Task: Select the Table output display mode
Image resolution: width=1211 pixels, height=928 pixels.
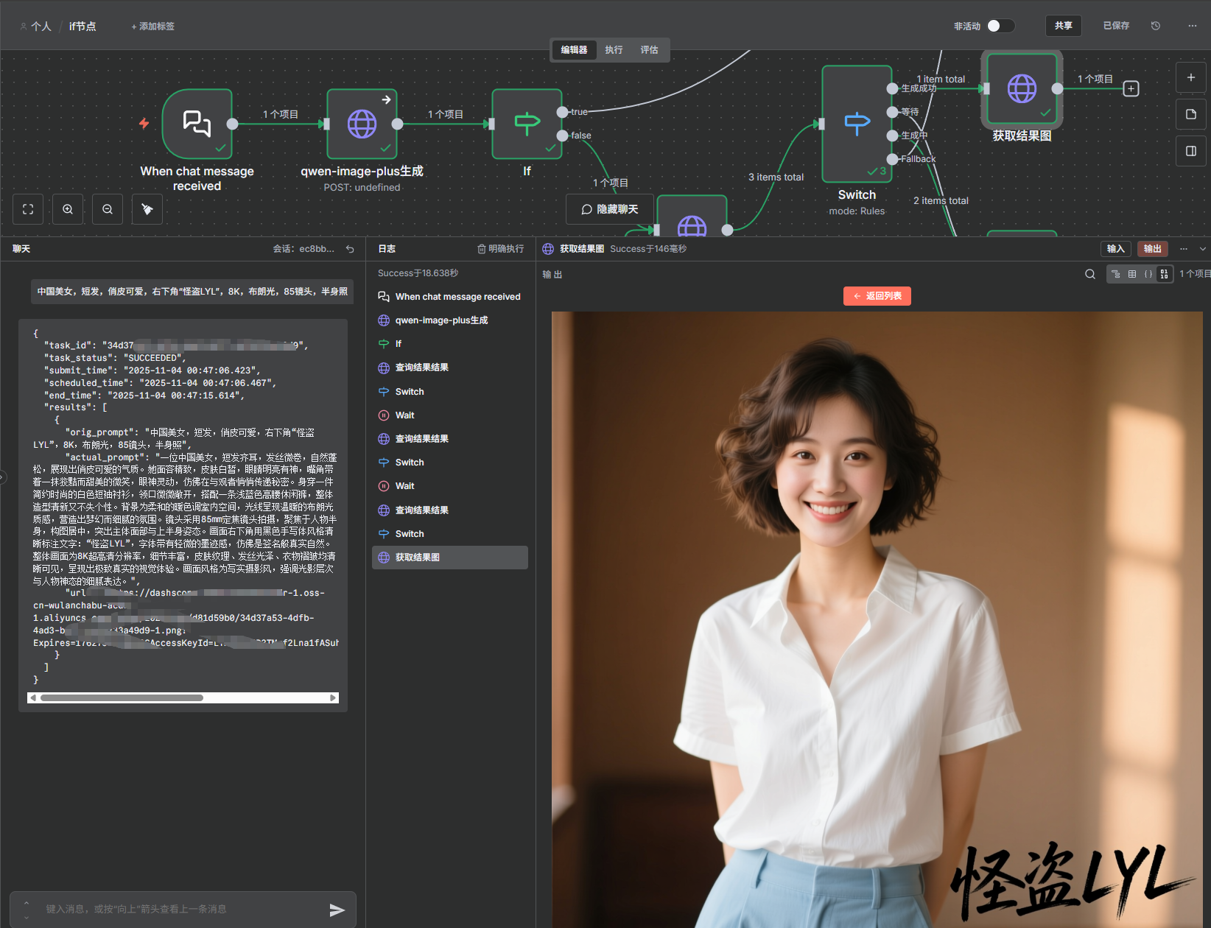Action: 1132,274
